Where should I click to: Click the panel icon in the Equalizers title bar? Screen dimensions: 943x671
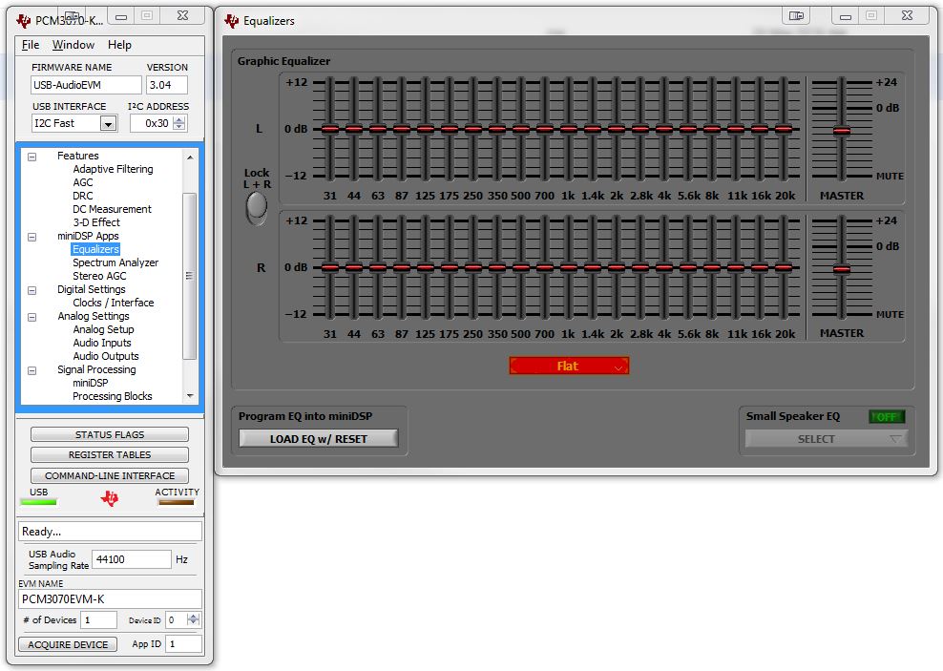coord(796,16)
